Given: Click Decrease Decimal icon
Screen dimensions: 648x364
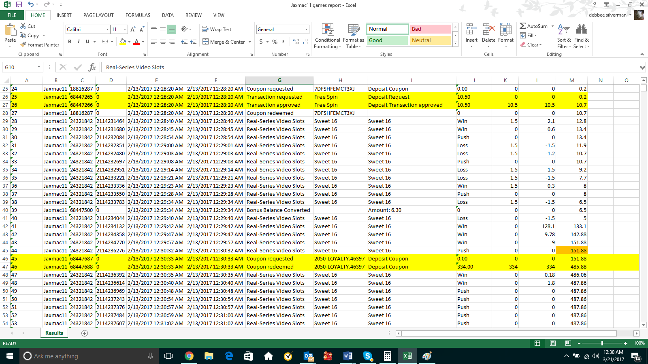Looking at the screenshot, I should [305, 42].
